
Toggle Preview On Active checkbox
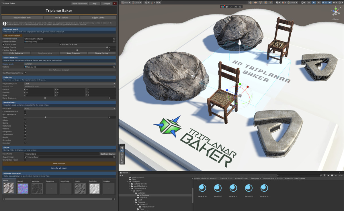[60, 44]
